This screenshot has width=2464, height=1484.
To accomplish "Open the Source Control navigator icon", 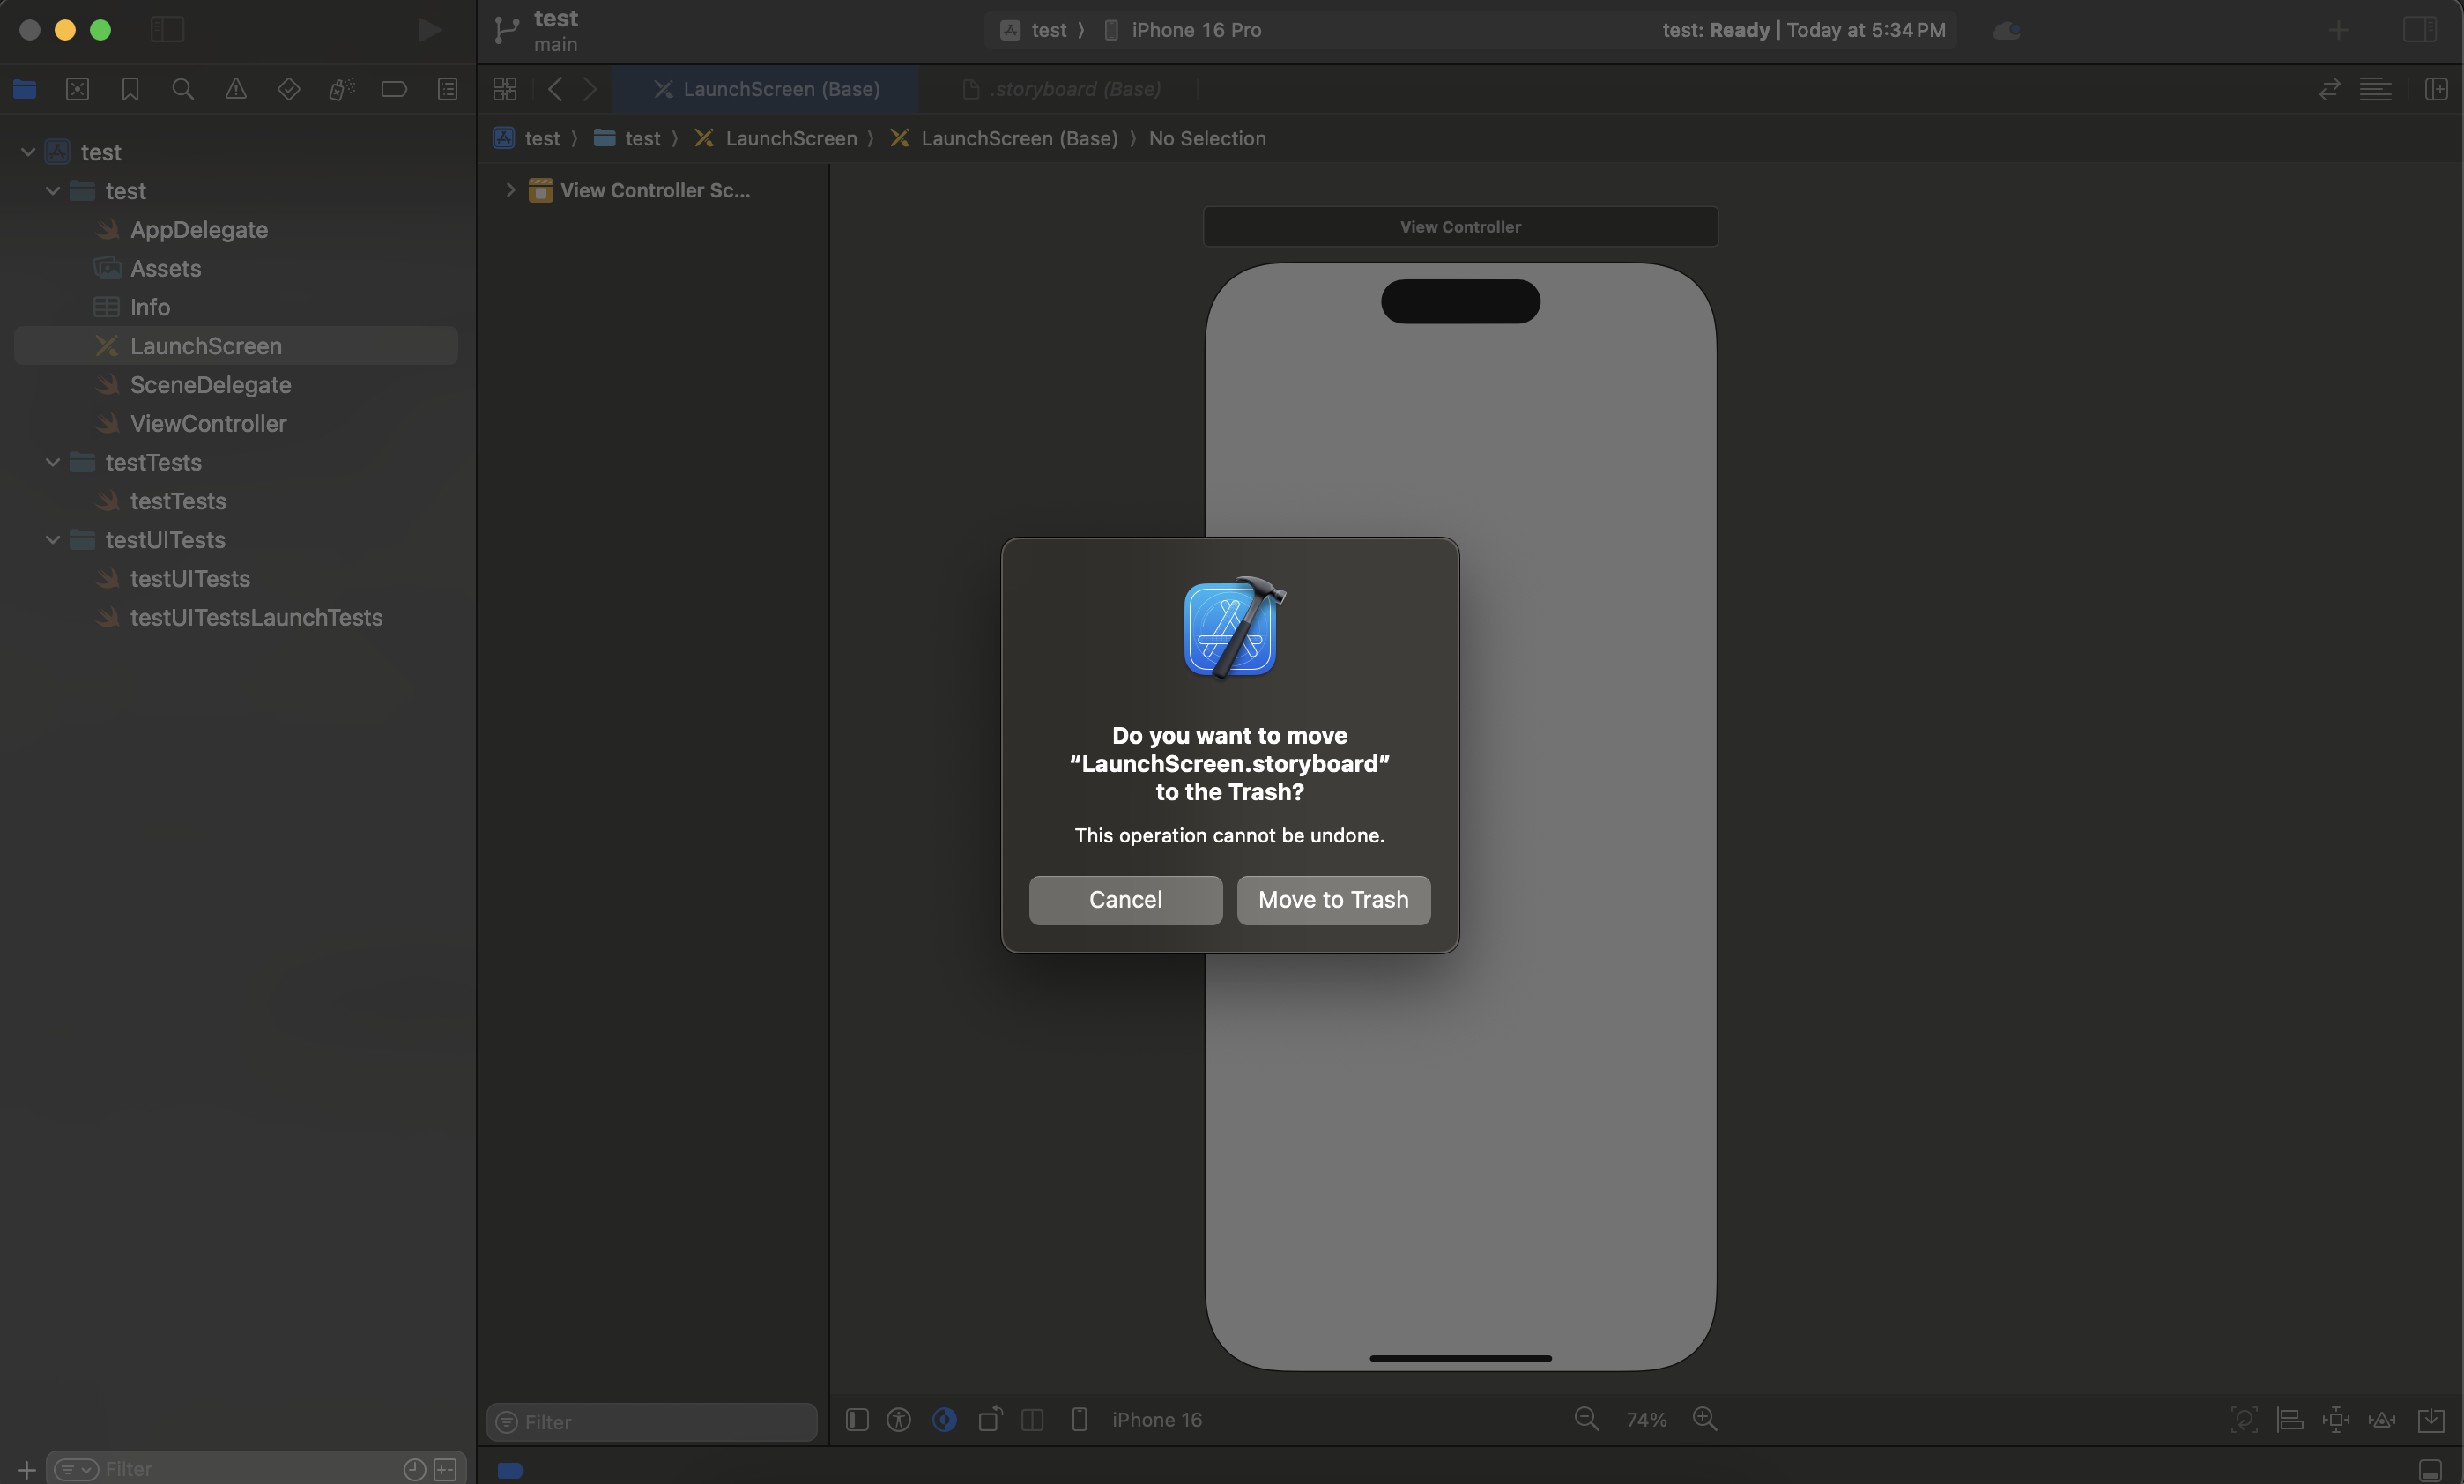I will (78, 89).
